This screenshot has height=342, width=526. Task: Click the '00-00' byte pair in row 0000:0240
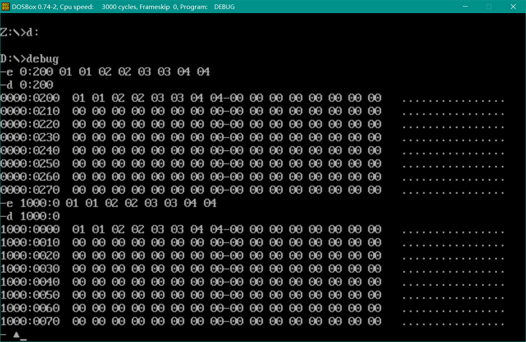[227, 151]
